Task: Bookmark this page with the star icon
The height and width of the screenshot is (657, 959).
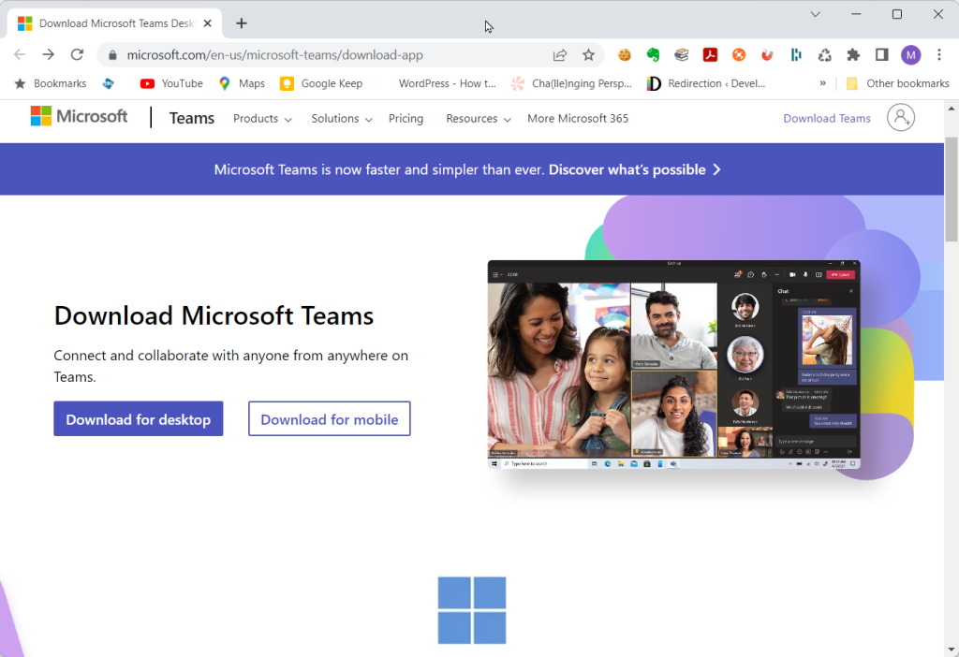Action: [x=588, y=55]
